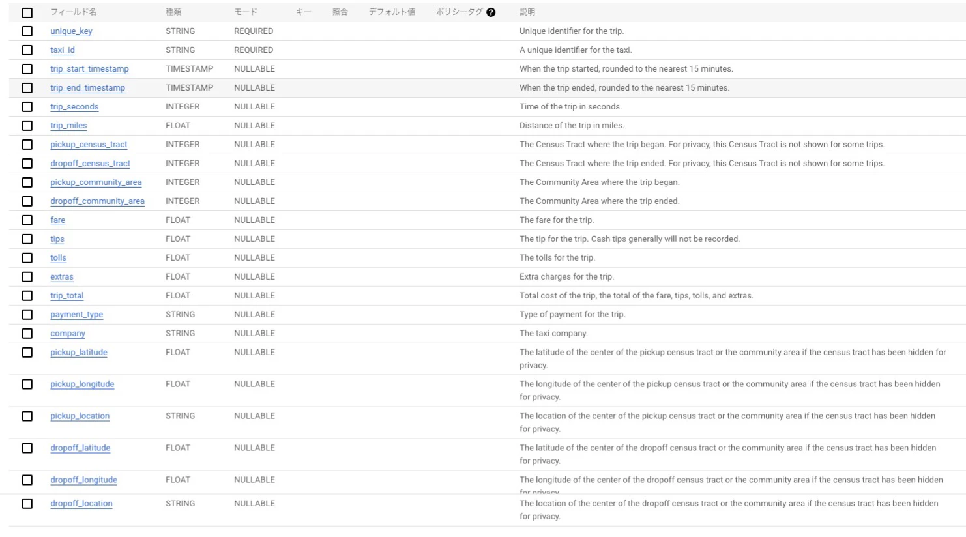Screen dimensions: 966x537
Task: Click 'Distance of the trip in miles.' text
Action: [x=572, y=126]
